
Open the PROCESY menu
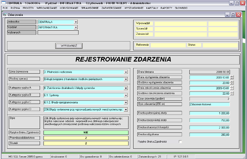click(28, 8)
